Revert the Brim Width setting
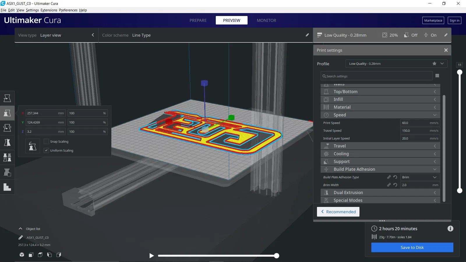The image size is (466, 262). [395, 185]
